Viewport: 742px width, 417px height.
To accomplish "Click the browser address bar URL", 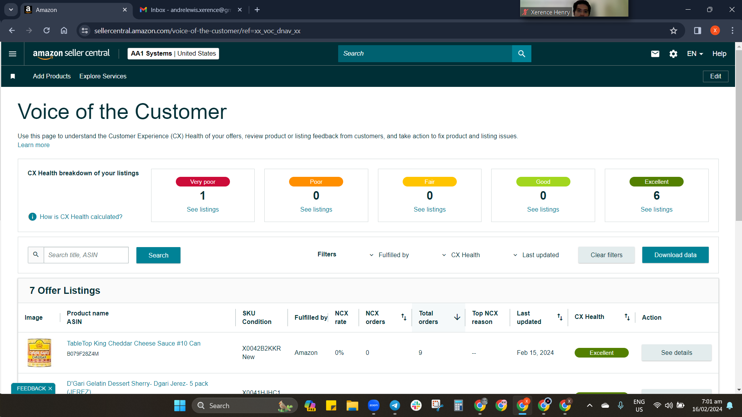I will click(x=197, y=31).
